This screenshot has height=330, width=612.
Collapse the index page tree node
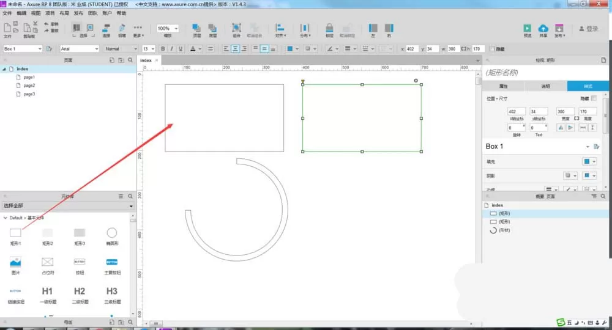point(4,69)
